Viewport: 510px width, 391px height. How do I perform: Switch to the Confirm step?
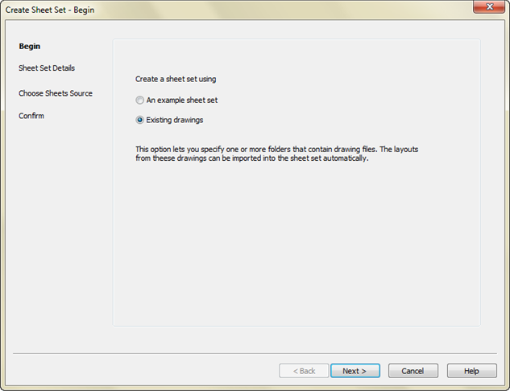click(31, 116)
